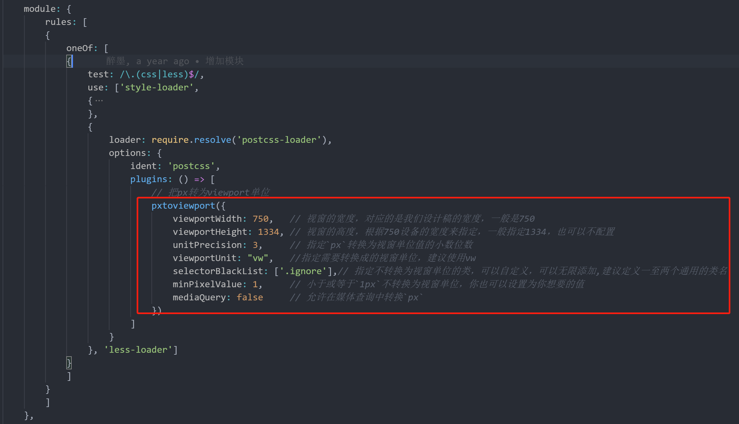The image size is (739, 424).
Task: Expand the folded code block ellipsis
Action: 99,101
